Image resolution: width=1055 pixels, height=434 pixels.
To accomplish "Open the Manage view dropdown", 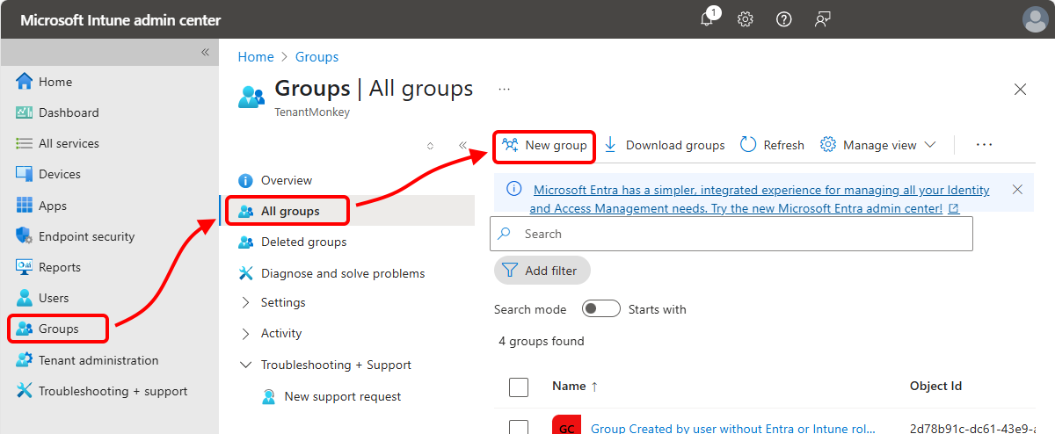I will (877, 145).
